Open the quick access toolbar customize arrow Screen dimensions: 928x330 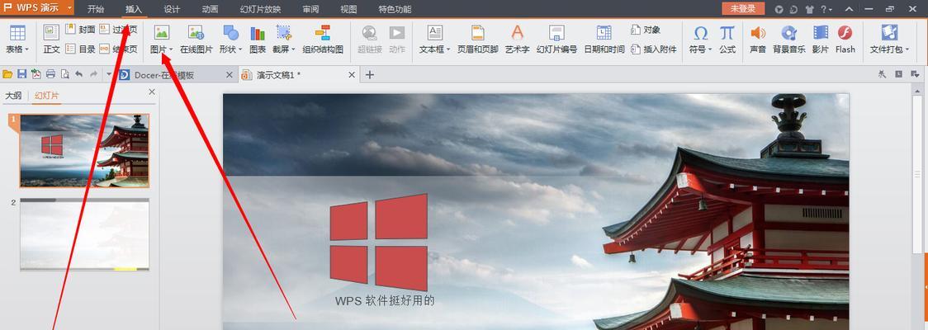[x=109, y=74]
